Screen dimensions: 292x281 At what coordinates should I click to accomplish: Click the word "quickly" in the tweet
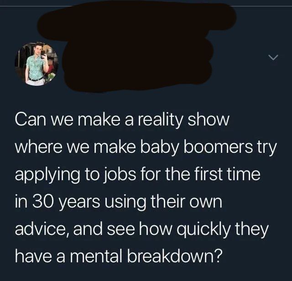click(x=203, y=229)
